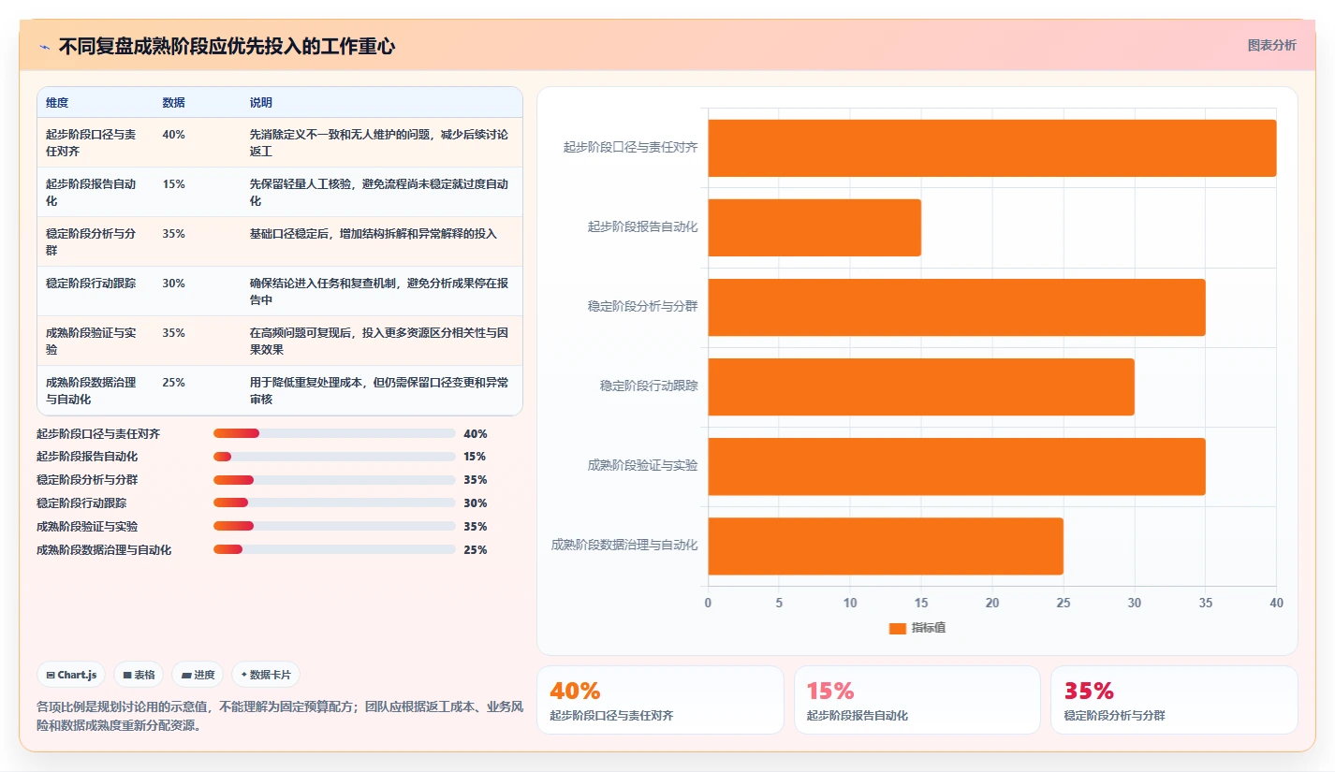
Task: Open the 40% 起步阶段口径与责任对齐 data card
Action: point(660,700)
